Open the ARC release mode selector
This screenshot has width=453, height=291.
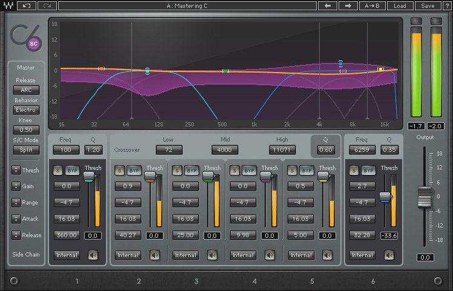point(26,90)
